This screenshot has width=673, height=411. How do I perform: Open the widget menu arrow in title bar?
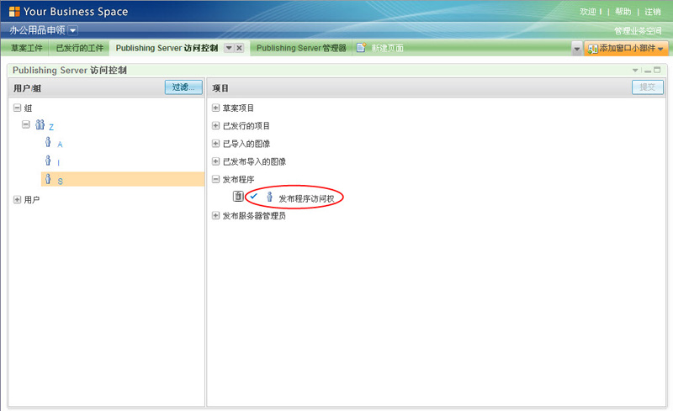click(x=635, y=71)
